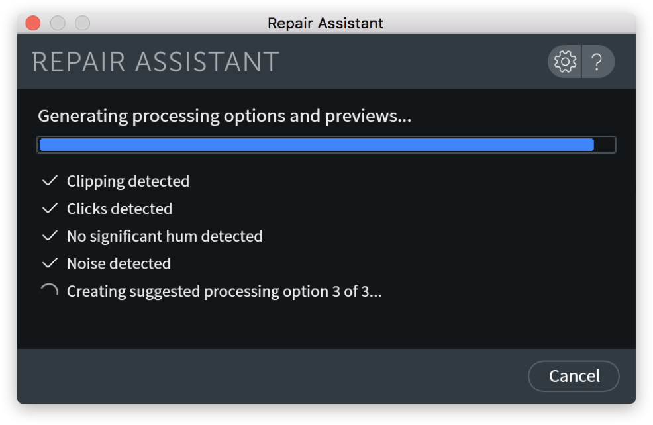Select the "Noise detected" status line

pos(119,264)
